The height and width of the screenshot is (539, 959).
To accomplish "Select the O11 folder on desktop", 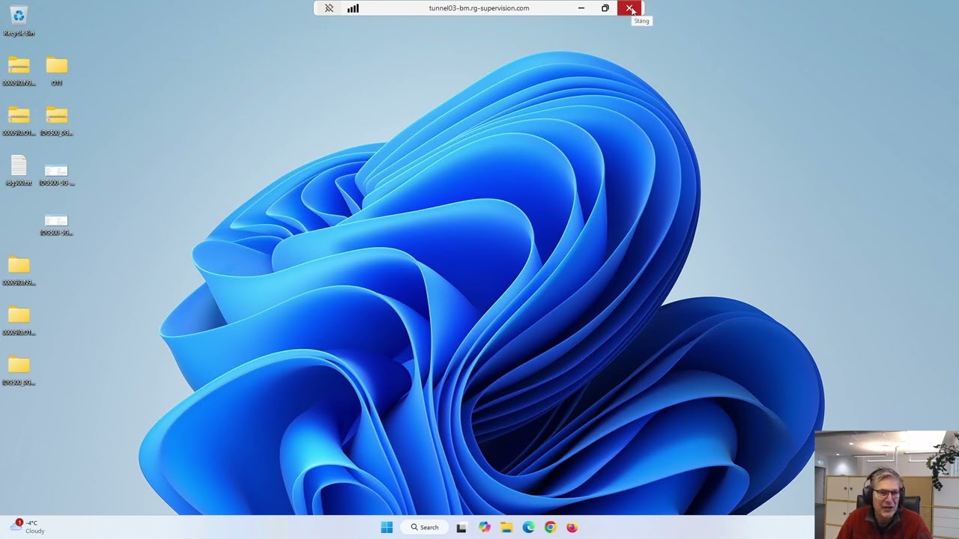I will (56, 71).
